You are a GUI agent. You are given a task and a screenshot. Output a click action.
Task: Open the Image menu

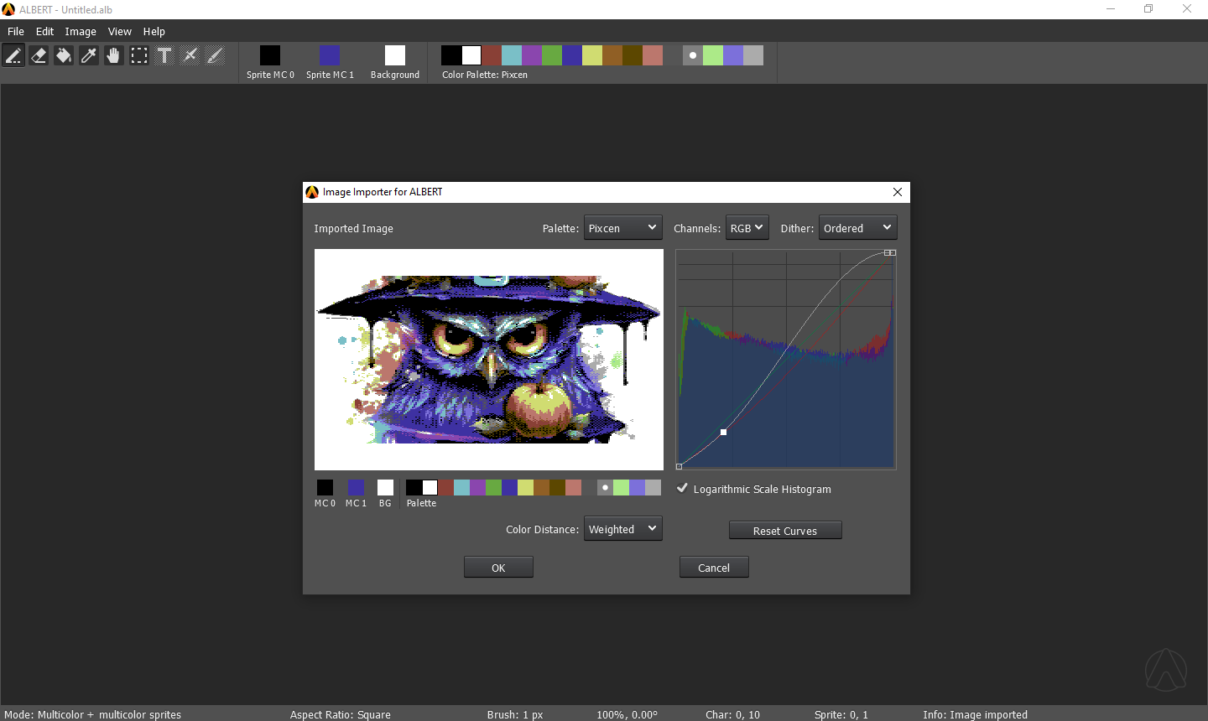point(81,31)
